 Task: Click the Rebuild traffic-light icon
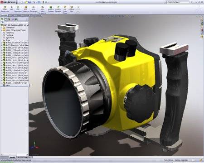point(43,2)
